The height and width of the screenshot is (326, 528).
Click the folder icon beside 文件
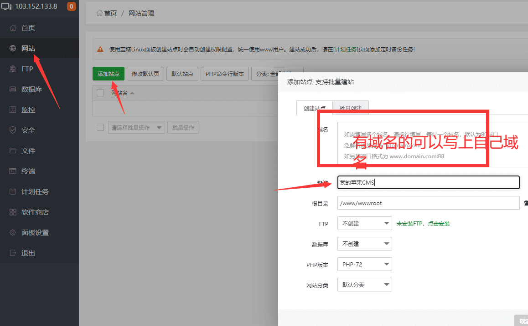click(x=13, y=151)
